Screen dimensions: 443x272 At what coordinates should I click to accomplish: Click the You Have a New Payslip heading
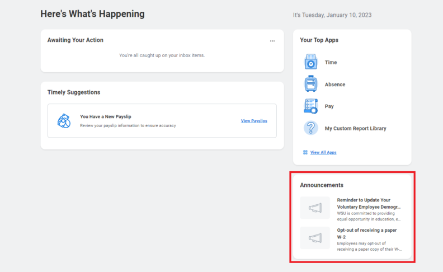[x=106, y=116]
